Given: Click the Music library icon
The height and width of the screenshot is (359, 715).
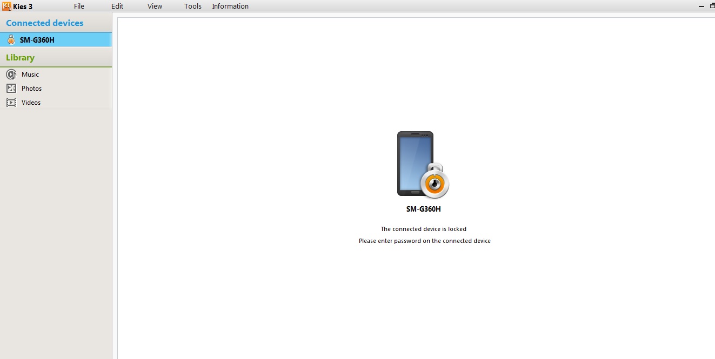Looking at the screenshot, I should [11, 74].
